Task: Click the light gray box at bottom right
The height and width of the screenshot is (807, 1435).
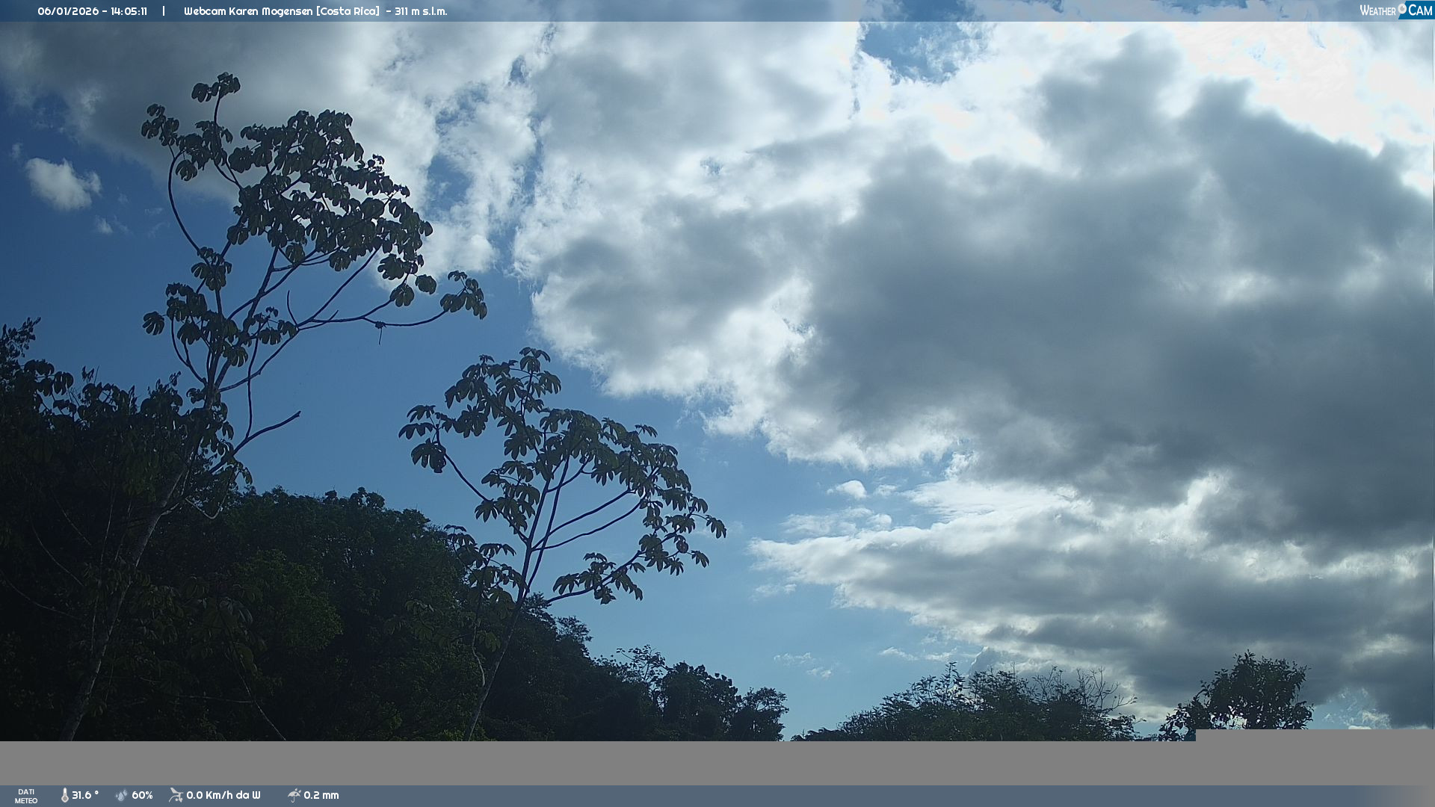Action: click(x=1314, y=735)
